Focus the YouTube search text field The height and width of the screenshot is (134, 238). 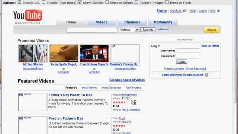tap(92, 30)
